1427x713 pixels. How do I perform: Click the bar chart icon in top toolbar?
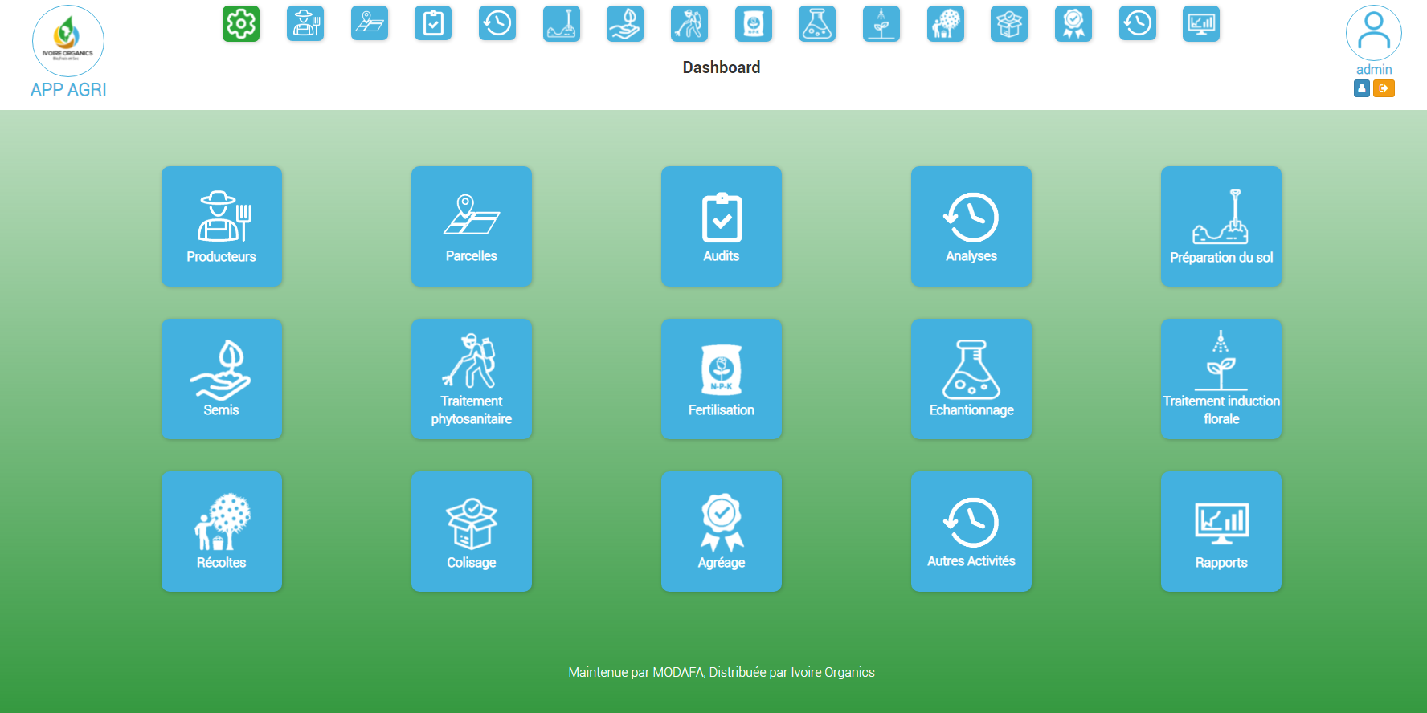(x=1201, y=24)
